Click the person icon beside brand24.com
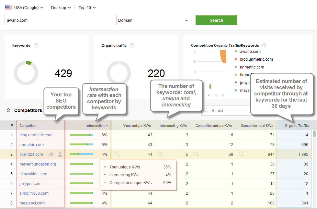 click(x=60, y=154)
